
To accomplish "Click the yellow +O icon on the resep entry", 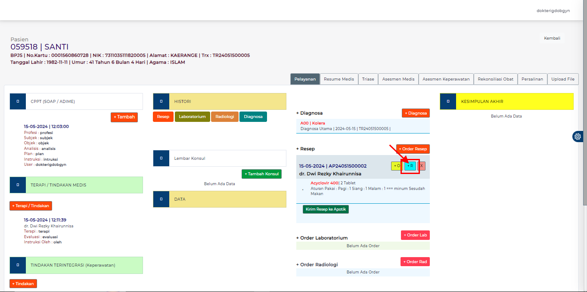I will click(x=397, y=166).
